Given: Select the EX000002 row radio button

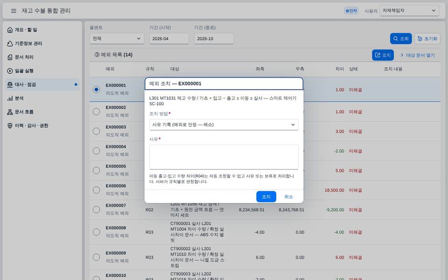Looking at the screenshot, I should click(96, 112).
